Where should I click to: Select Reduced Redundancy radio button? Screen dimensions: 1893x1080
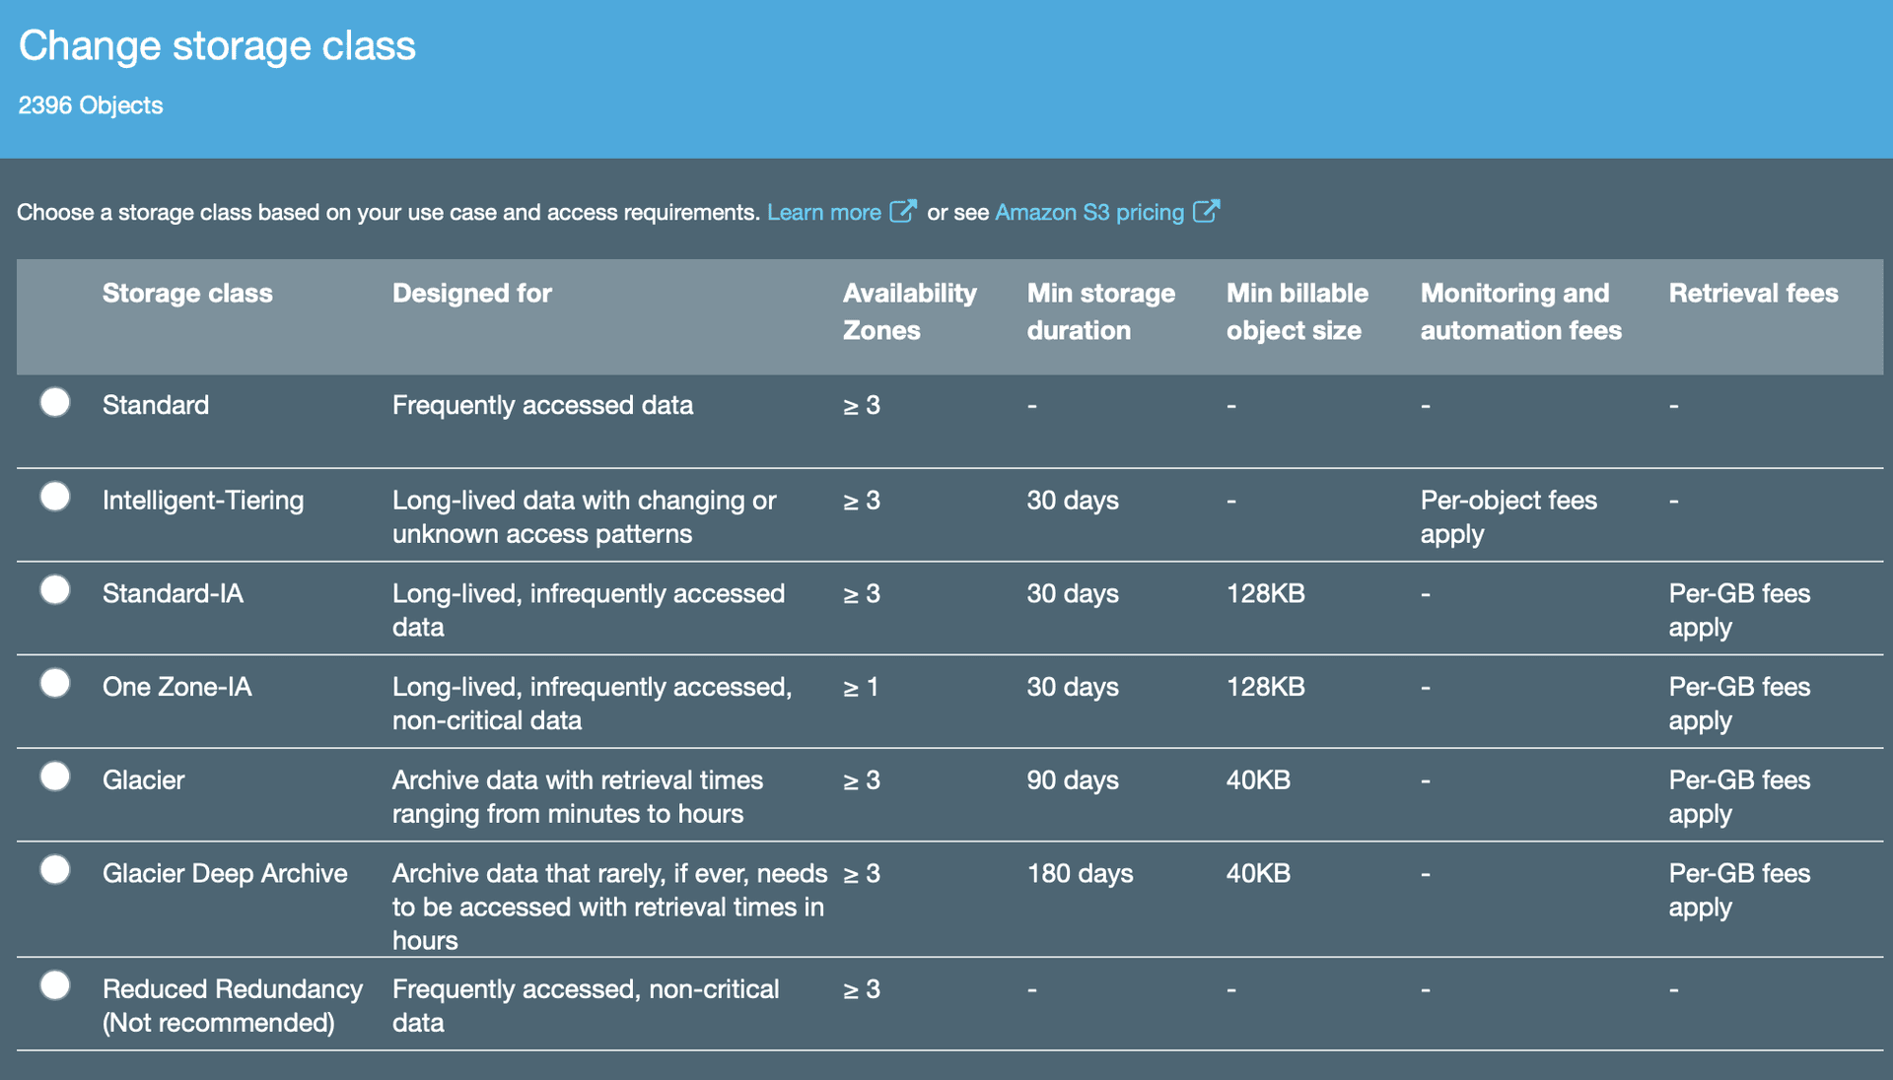pyautogui.click(x=55, y=985)
